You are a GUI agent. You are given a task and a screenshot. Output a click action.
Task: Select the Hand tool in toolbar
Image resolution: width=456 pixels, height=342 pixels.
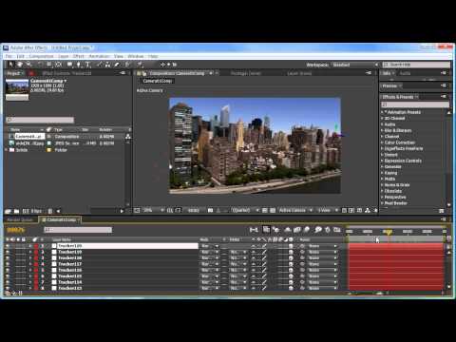20,65
